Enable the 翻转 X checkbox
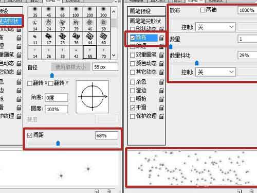257x193 pixels. coord(30,83)
